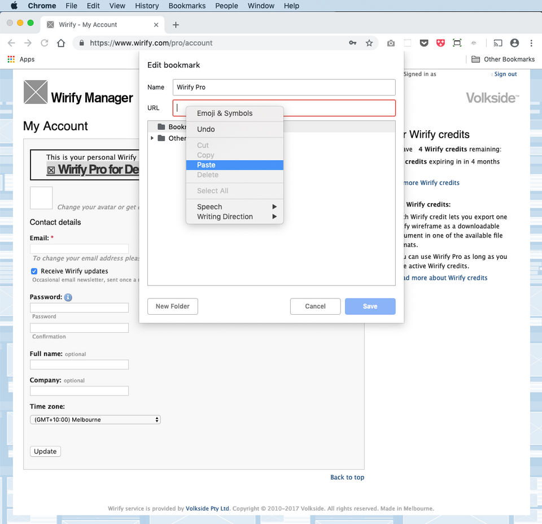The image size is (542, 524).
Task: Click the New Folder button
Action: pos(173,306)
